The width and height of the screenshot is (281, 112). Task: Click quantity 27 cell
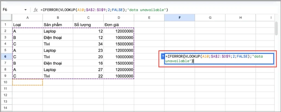click(88, 70)
